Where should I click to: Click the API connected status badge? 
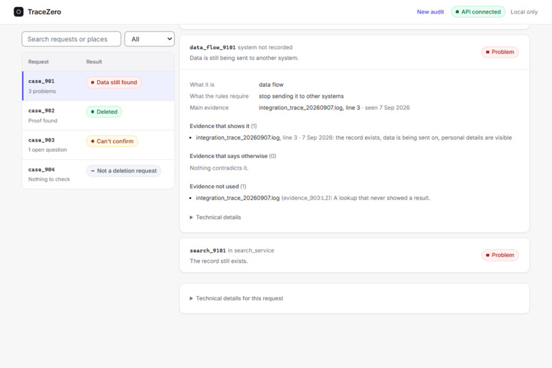point(478,12)
